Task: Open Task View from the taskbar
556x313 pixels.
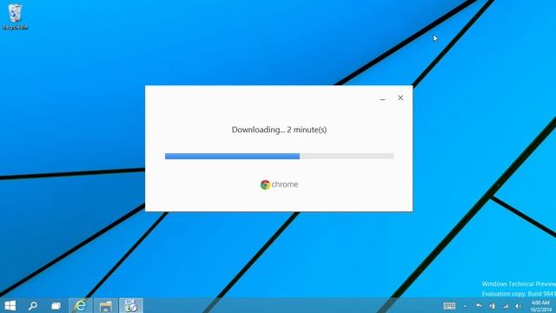Action: 56,305
